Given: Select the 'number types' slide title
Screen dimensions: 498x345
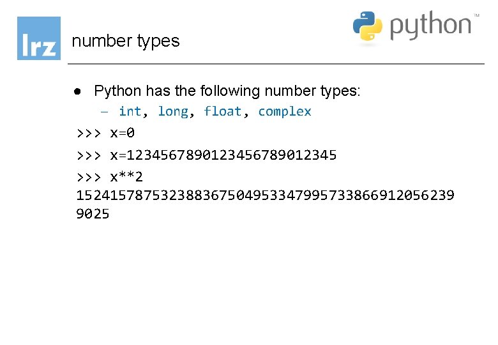Looking at the screenshot, I should pyautogui.click(x=126, y=42).
